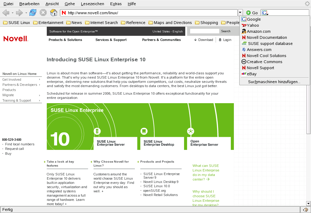Image resolution: width=311 pixels, height=213 pixels.
Task: Choose Google search engine
Action: 275,19
